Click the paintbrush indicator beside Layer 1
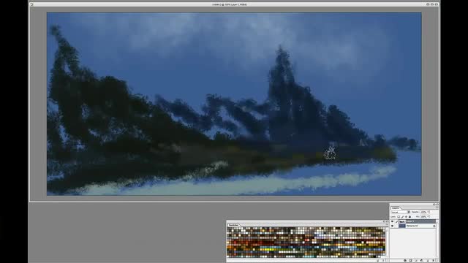Image resolution: width=468 pixels, height=263 pixels. click(396, 221)
